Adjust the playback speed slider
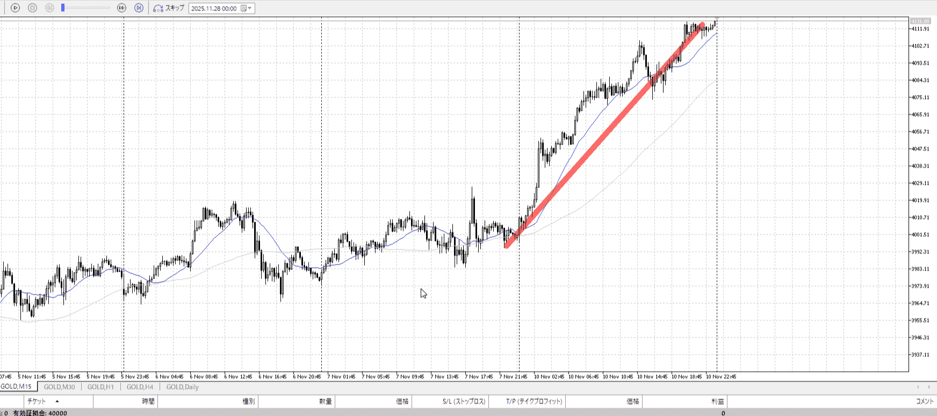Image resolution: width=937 pixels, height=416 pixels. [63, 8]
